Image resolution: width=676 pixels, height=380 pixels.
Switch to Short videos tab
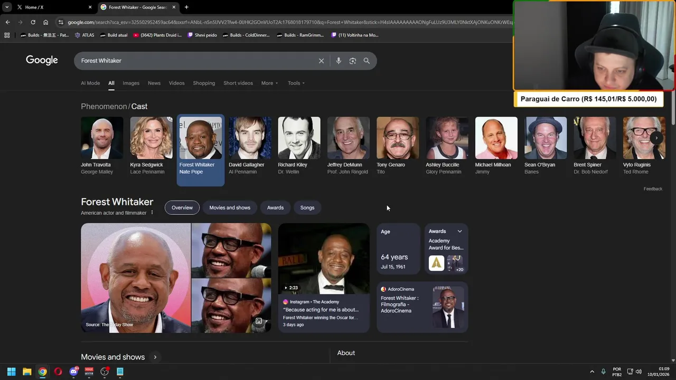tap(238, 83)
